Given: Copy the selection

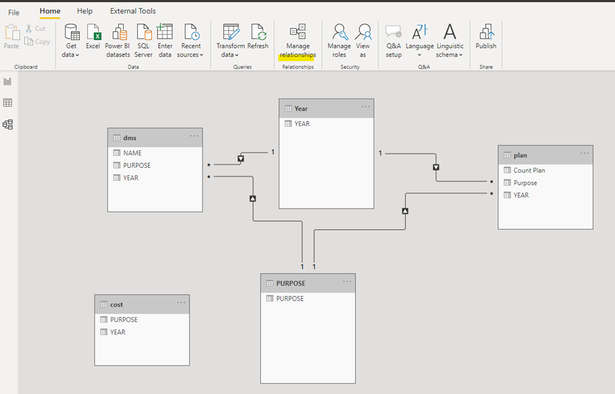Looking at the screenshot, I should [37, 42].
